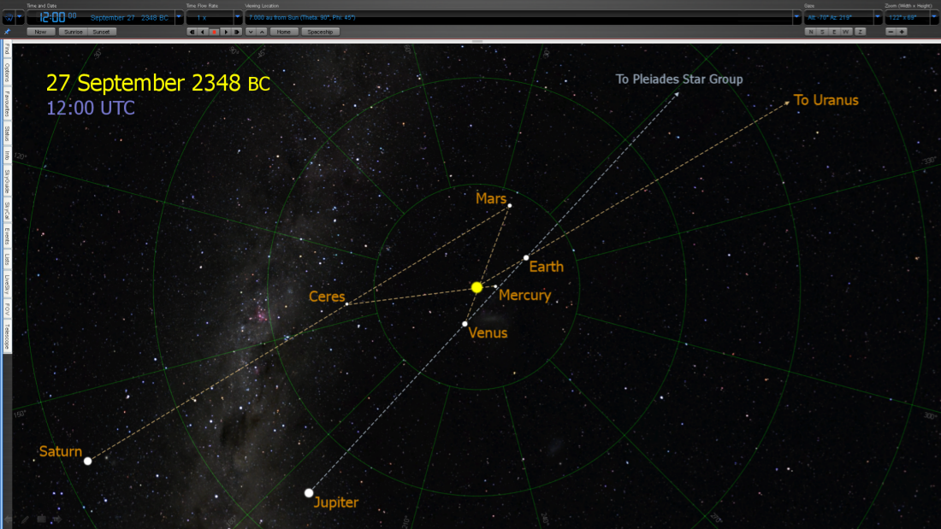Open the LiveSky side tab

coord(7,285)
